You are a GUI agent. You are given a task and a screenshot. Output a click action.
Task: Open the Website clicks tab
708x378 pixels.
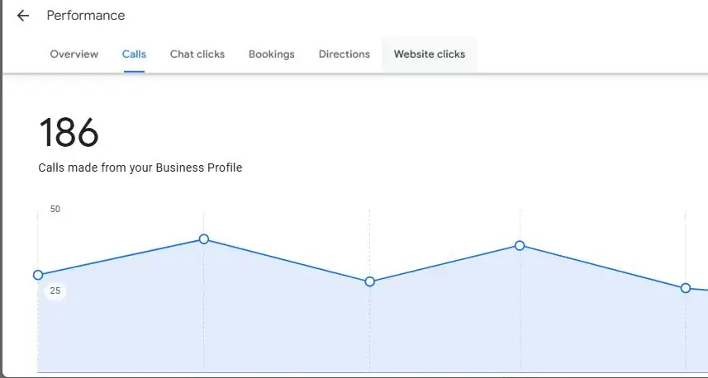430,54
